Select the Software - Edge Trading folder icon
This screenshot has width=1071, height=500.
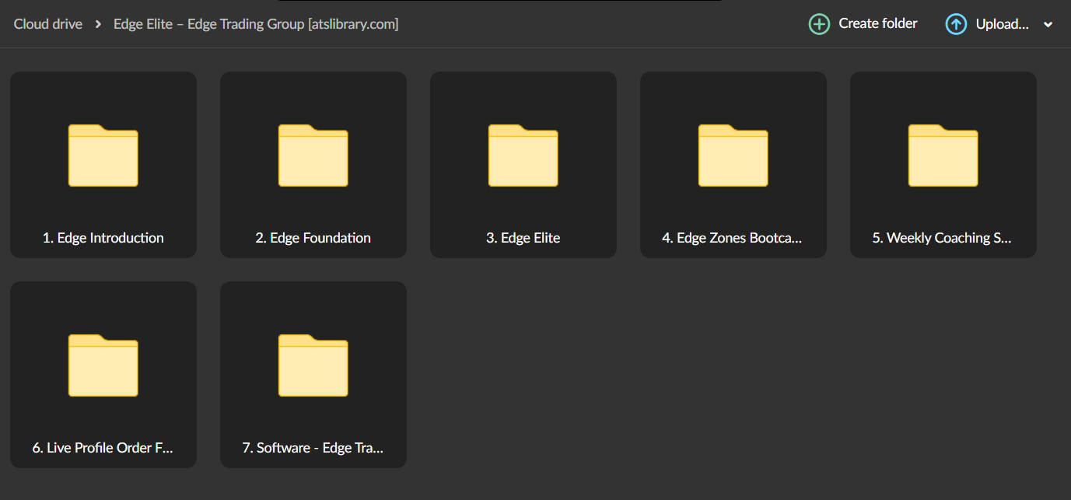(x=313, y=365)
